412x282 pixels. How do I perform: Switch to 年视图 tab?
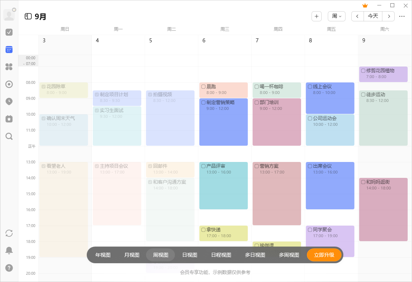pos(103,255)
